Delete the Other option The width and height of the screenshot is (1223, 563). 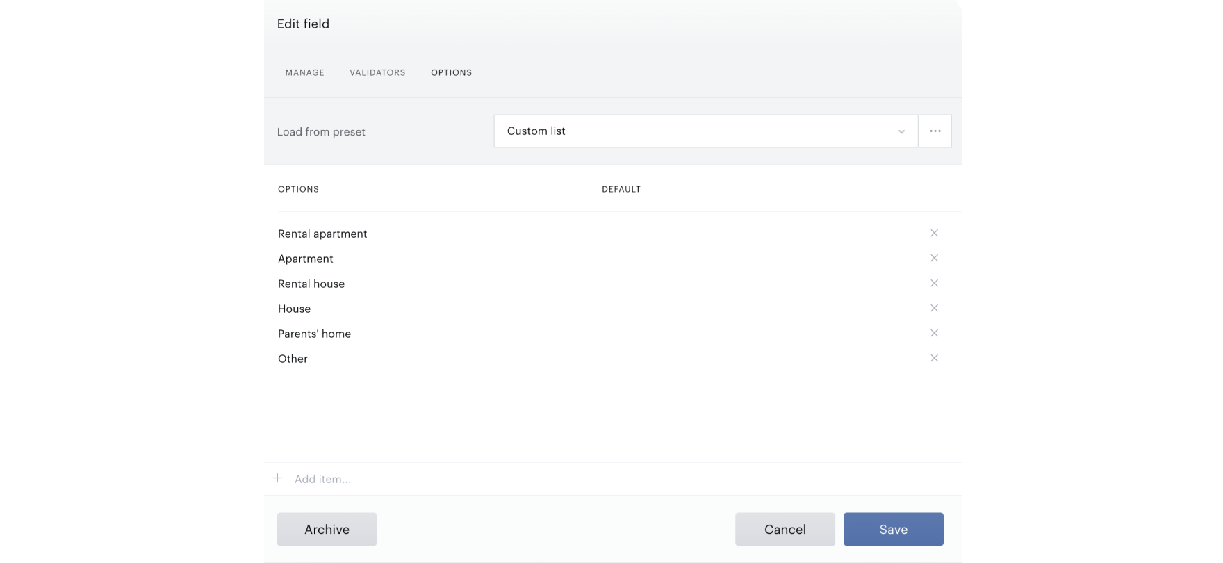[934, 358]
